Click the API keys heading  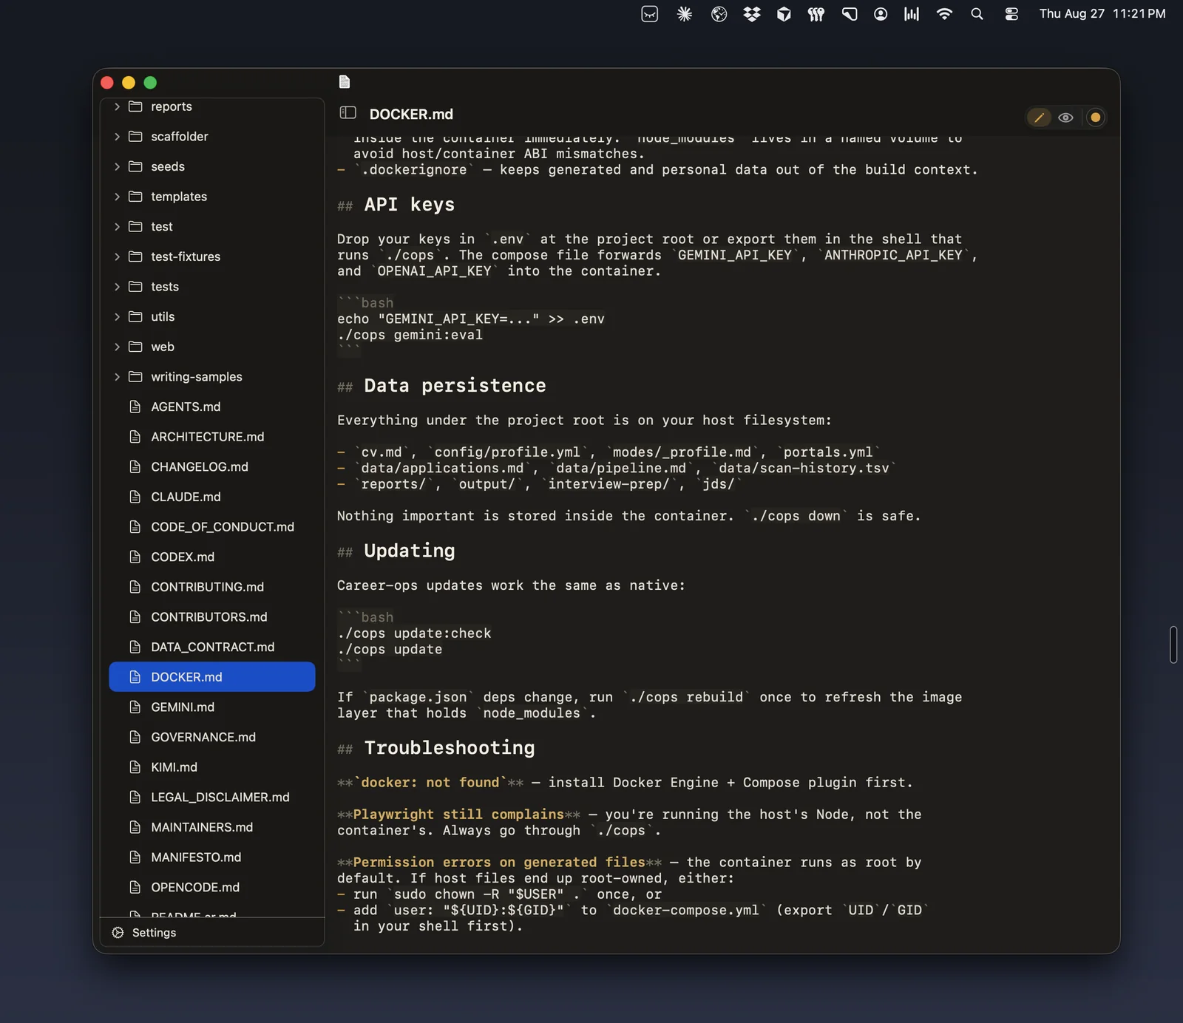pos(409,205)
